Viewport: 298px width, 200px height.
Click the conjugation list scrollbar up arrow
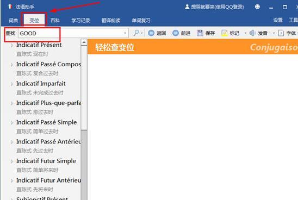[84, 42]
